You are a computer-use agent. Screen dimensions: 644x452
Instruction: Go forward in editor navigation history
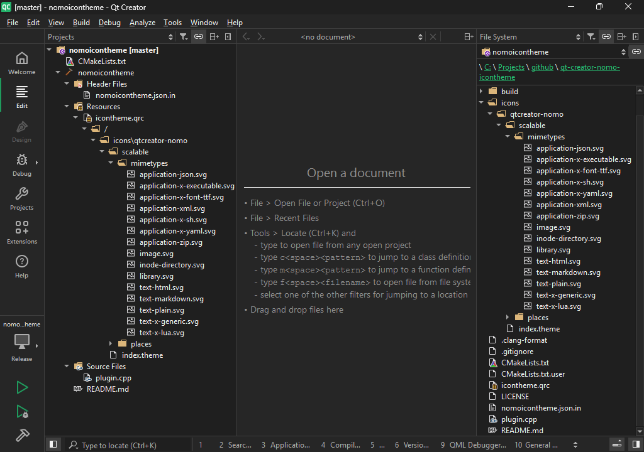tap(260, 37)
